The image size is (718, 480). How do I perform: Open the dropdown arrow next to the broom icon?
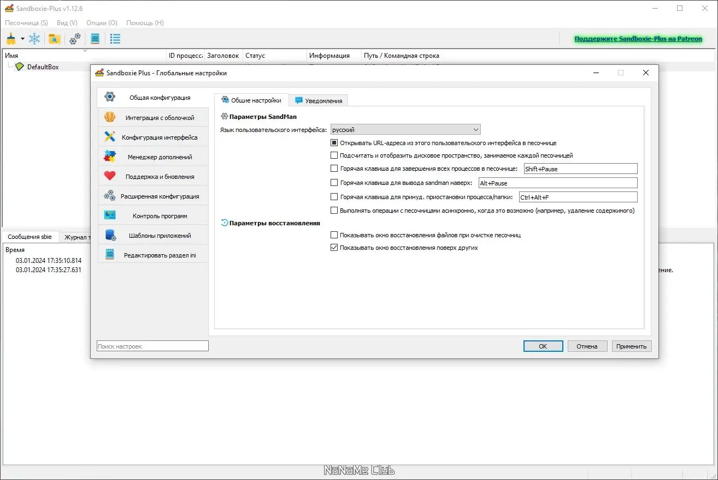22,39
